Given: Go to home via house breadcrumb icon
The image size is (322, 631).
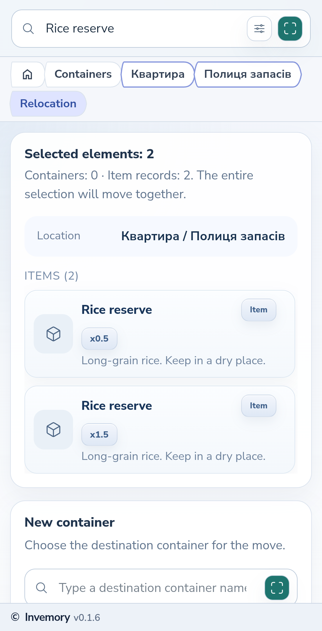Looking at the screenshot, I should (x=27, y=74).
